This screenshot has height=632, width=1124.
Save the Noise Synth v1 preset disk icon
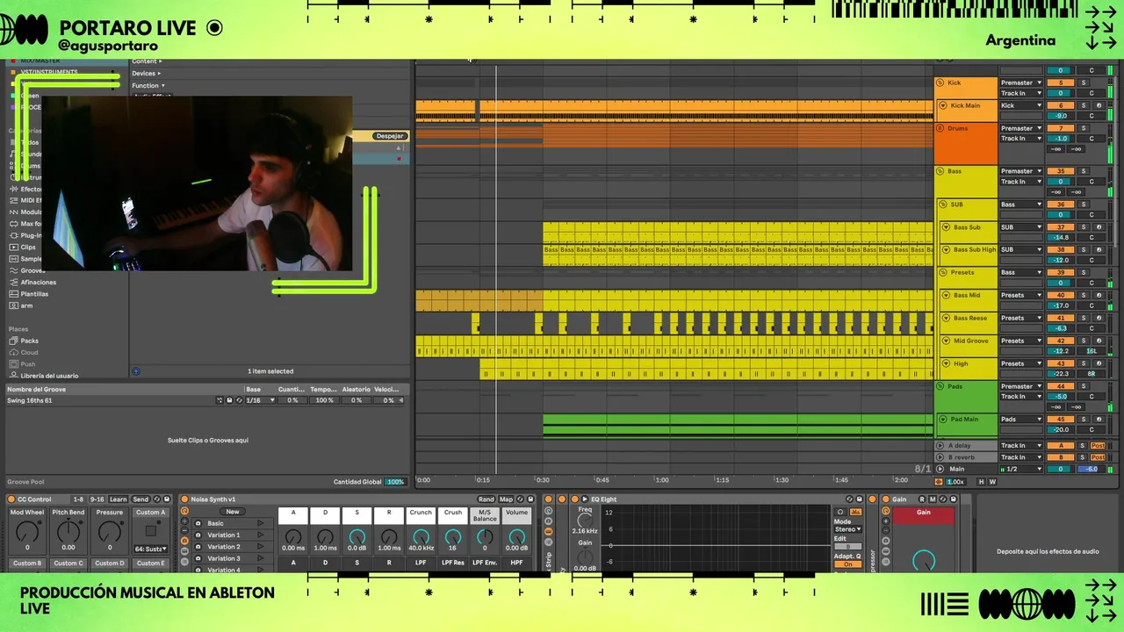tap(530, 499)
